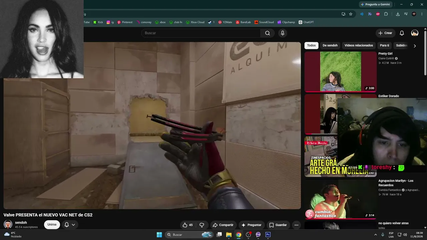Show hidden icons in the system tray
This screenshot has width=427, height=240.
click(x=375, y=235)
